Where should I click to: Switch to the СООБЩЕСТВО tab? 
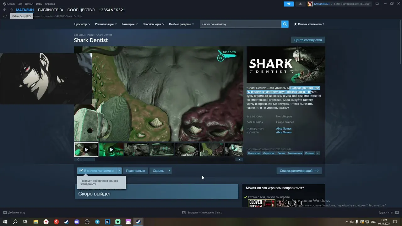(x=81, y=10)
